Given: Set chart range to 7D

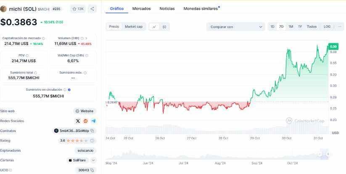Looking at the screenshot, I should coord(281,26).
